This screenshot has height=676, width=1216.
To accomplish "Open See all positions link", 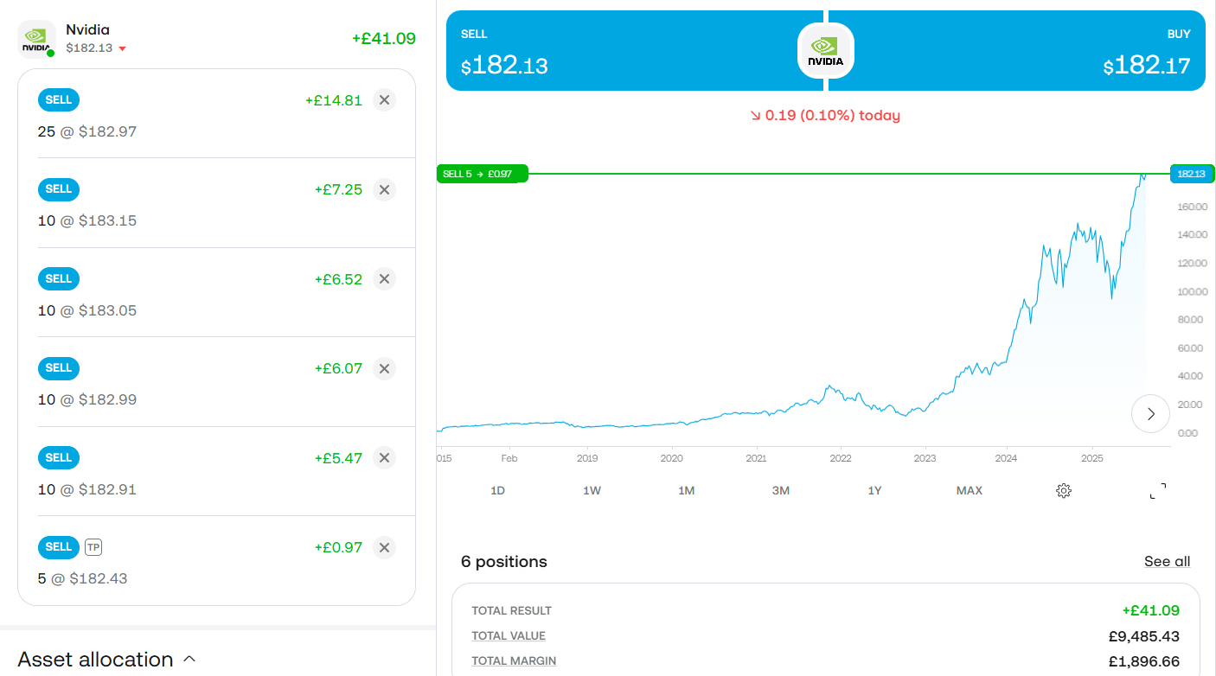I will click(1167, 562).
